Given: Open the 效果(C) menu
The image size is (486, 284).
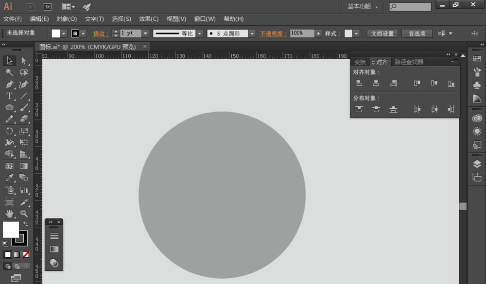Looking at the screenshot, I should [x=148, y=19].
